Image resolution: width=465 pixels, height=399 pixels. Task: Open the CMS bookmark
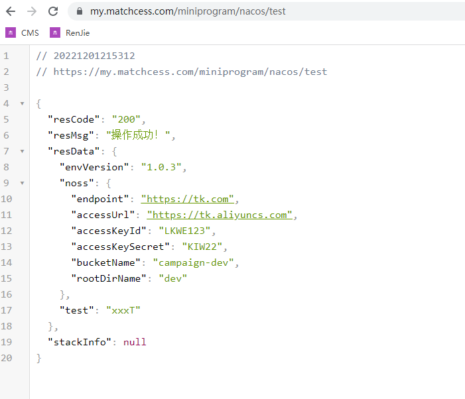pos(23,32)
